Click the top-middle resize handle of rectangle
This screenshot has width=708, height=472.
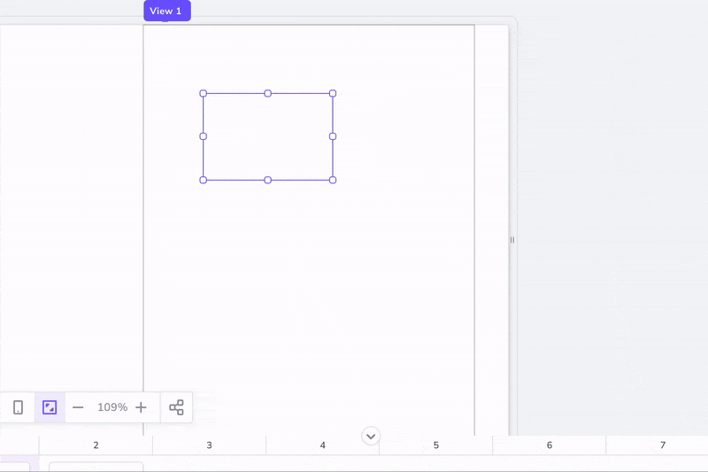[x=268, y=93]
